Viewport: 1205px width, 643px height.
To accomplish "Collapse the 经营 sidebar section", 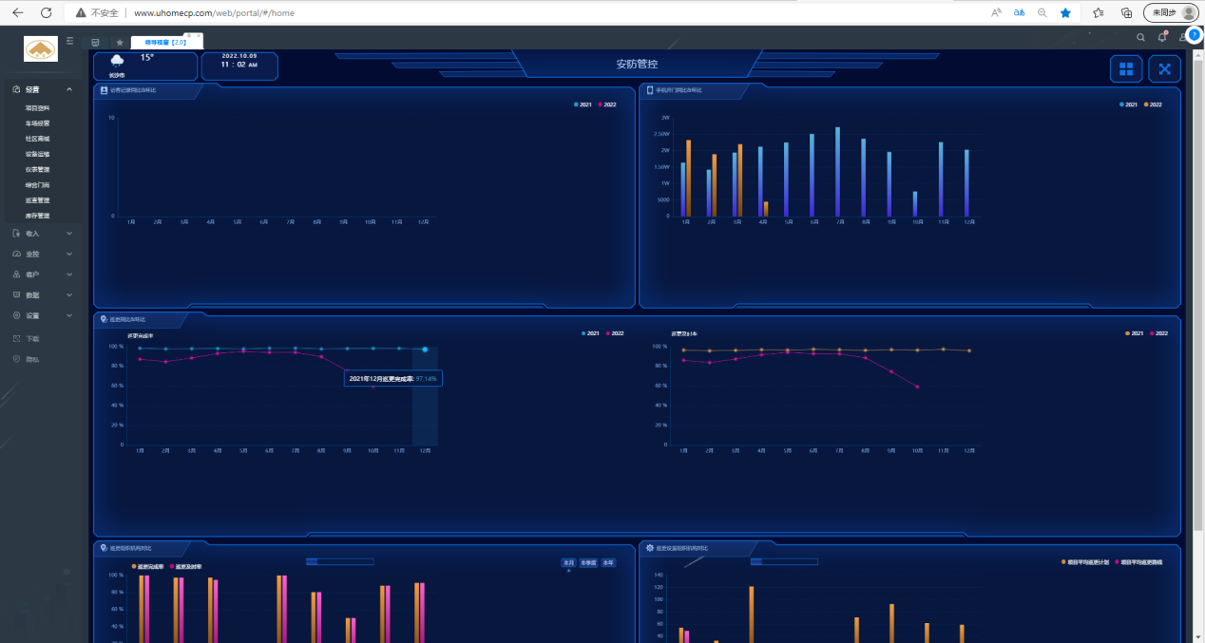I will pyautogui.click(x=43, y=89).
